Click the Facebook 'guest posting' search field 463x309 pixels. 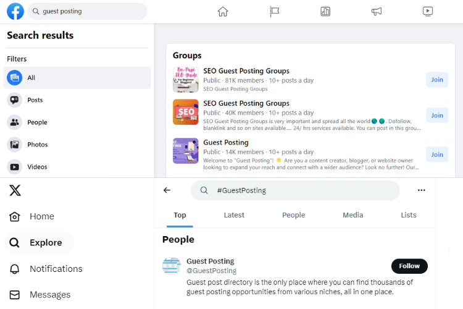point(88,11)
